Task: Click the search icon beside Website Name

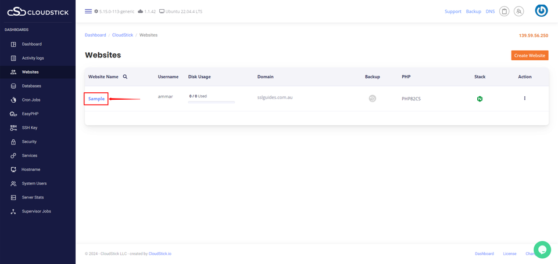Action: (x=125, y=77)
